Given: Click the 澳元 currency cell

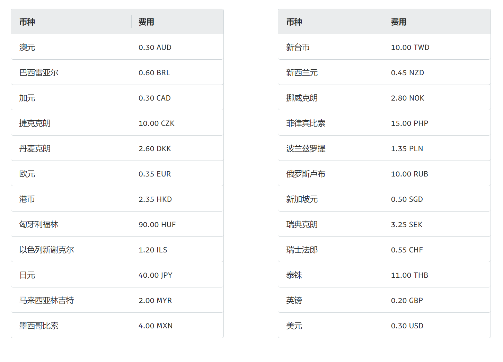Looking at the screenshot, I should click(x=27, y=47).
